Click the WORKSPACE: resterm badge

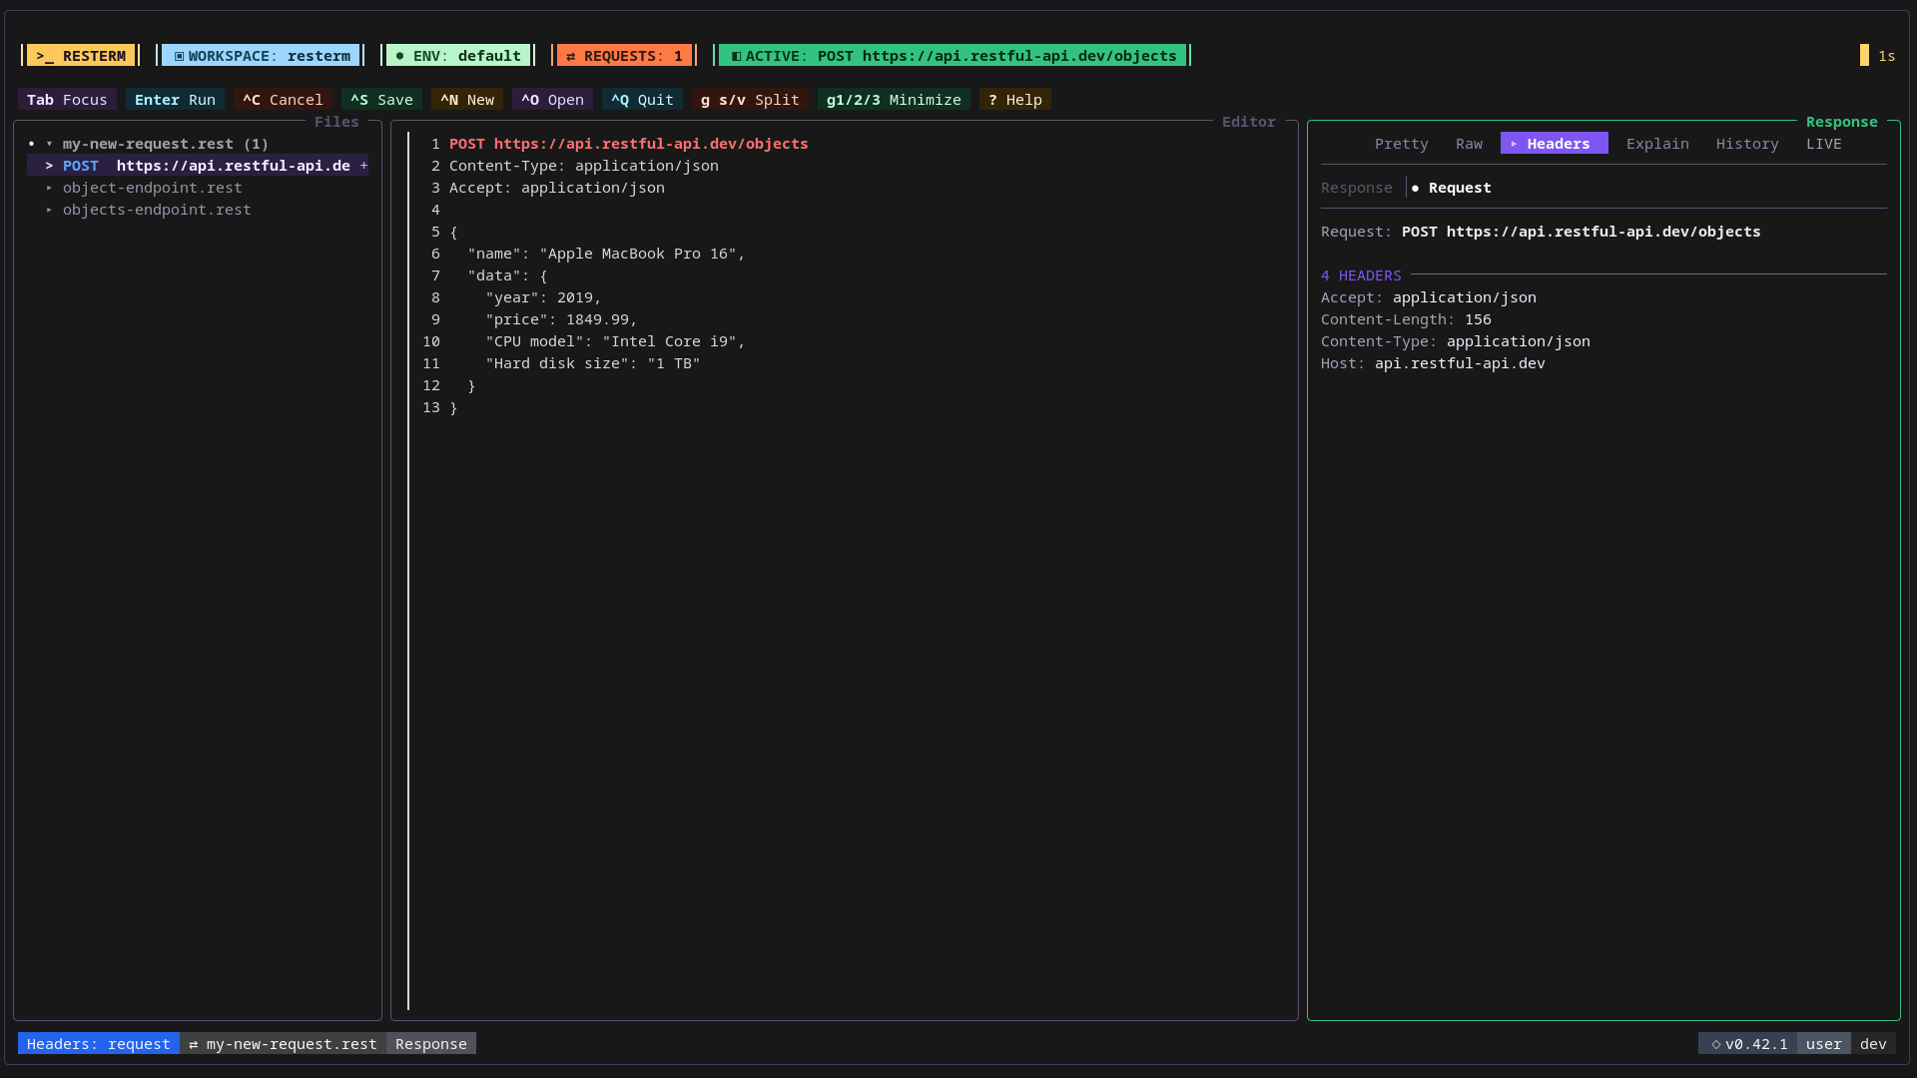point(262,56)
